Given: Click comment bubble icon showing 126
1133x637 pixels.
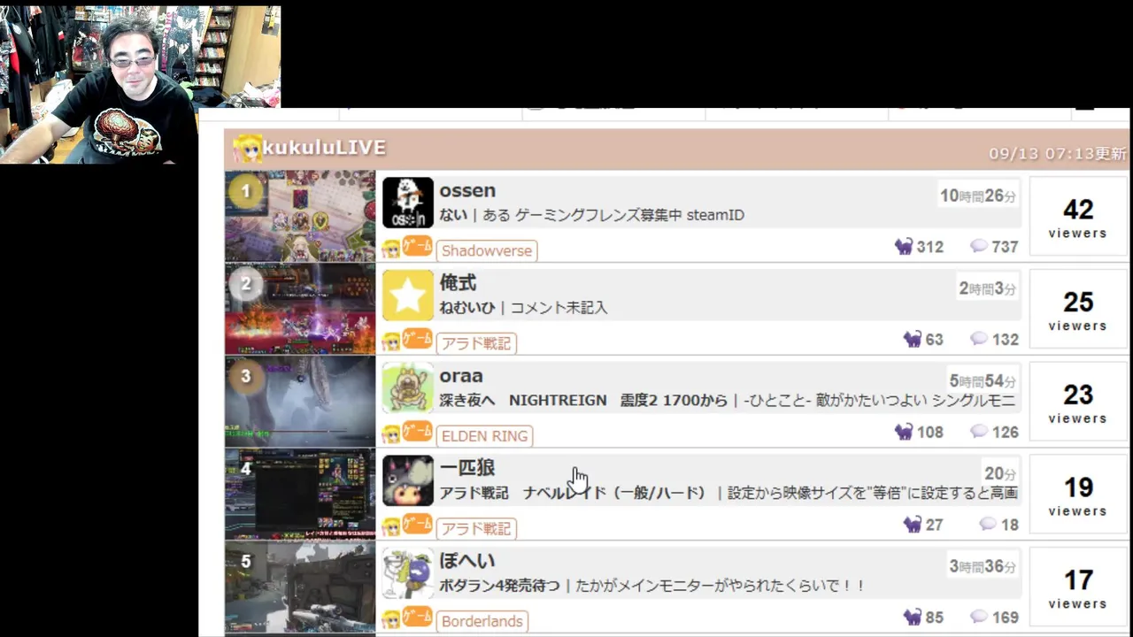Looking at the screenshot, I should tap(979, 431).
